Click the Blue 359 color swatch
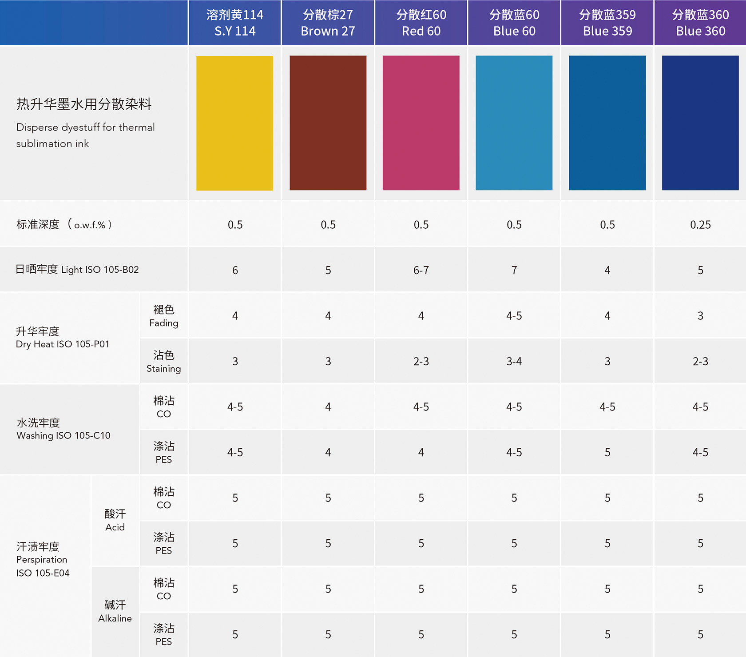Viewport: 746px width, 657px height. point(607,123)
